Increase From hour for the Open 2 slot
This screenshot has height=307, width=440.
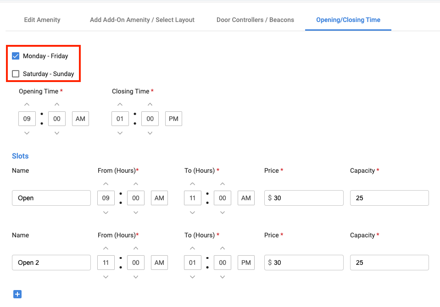click(106, 248)
